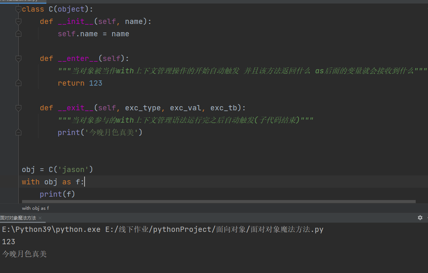Image resolution: width=428 pixels, height=273 pixels.
Task: Click 'with obj as f:' code line
Action: pyautogui.click(x=53, y=182)
